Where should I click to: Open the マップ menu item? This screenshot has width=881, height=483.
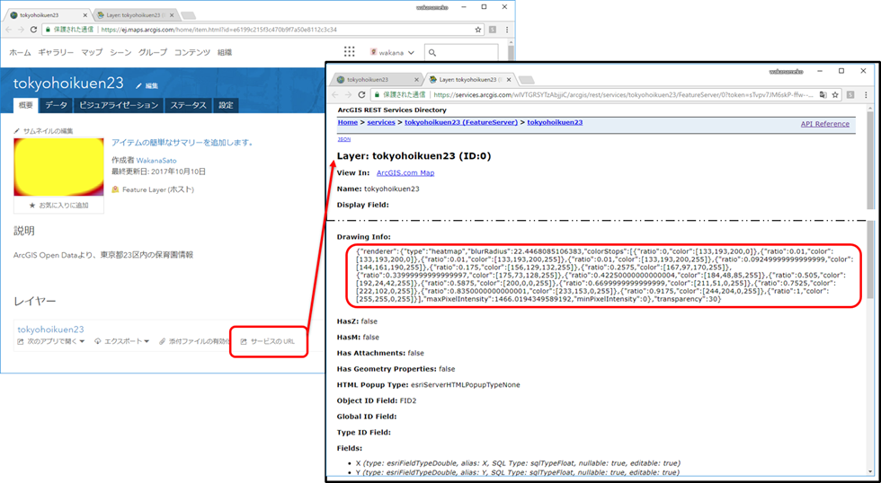click(x=92, y=52)
